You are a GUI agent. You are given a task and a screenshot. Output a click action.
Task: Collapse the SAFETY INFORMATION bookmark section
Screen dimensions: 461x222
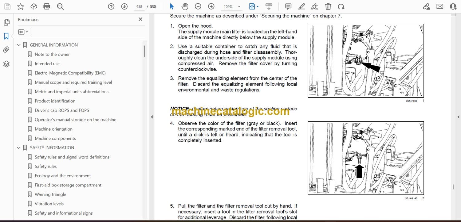[x=19, y=148]
